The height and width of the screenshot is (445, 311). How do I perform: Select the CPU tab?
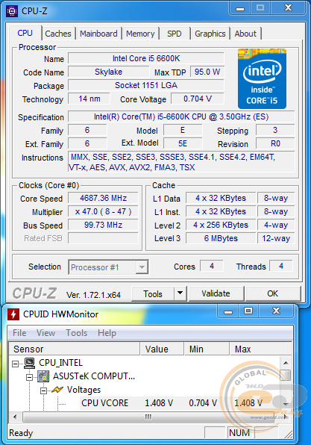click(25, 33)
